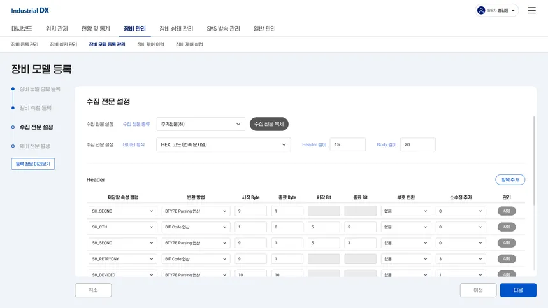
Task: Open the 현황 및 통계 tab
Action: coord(96,29)
